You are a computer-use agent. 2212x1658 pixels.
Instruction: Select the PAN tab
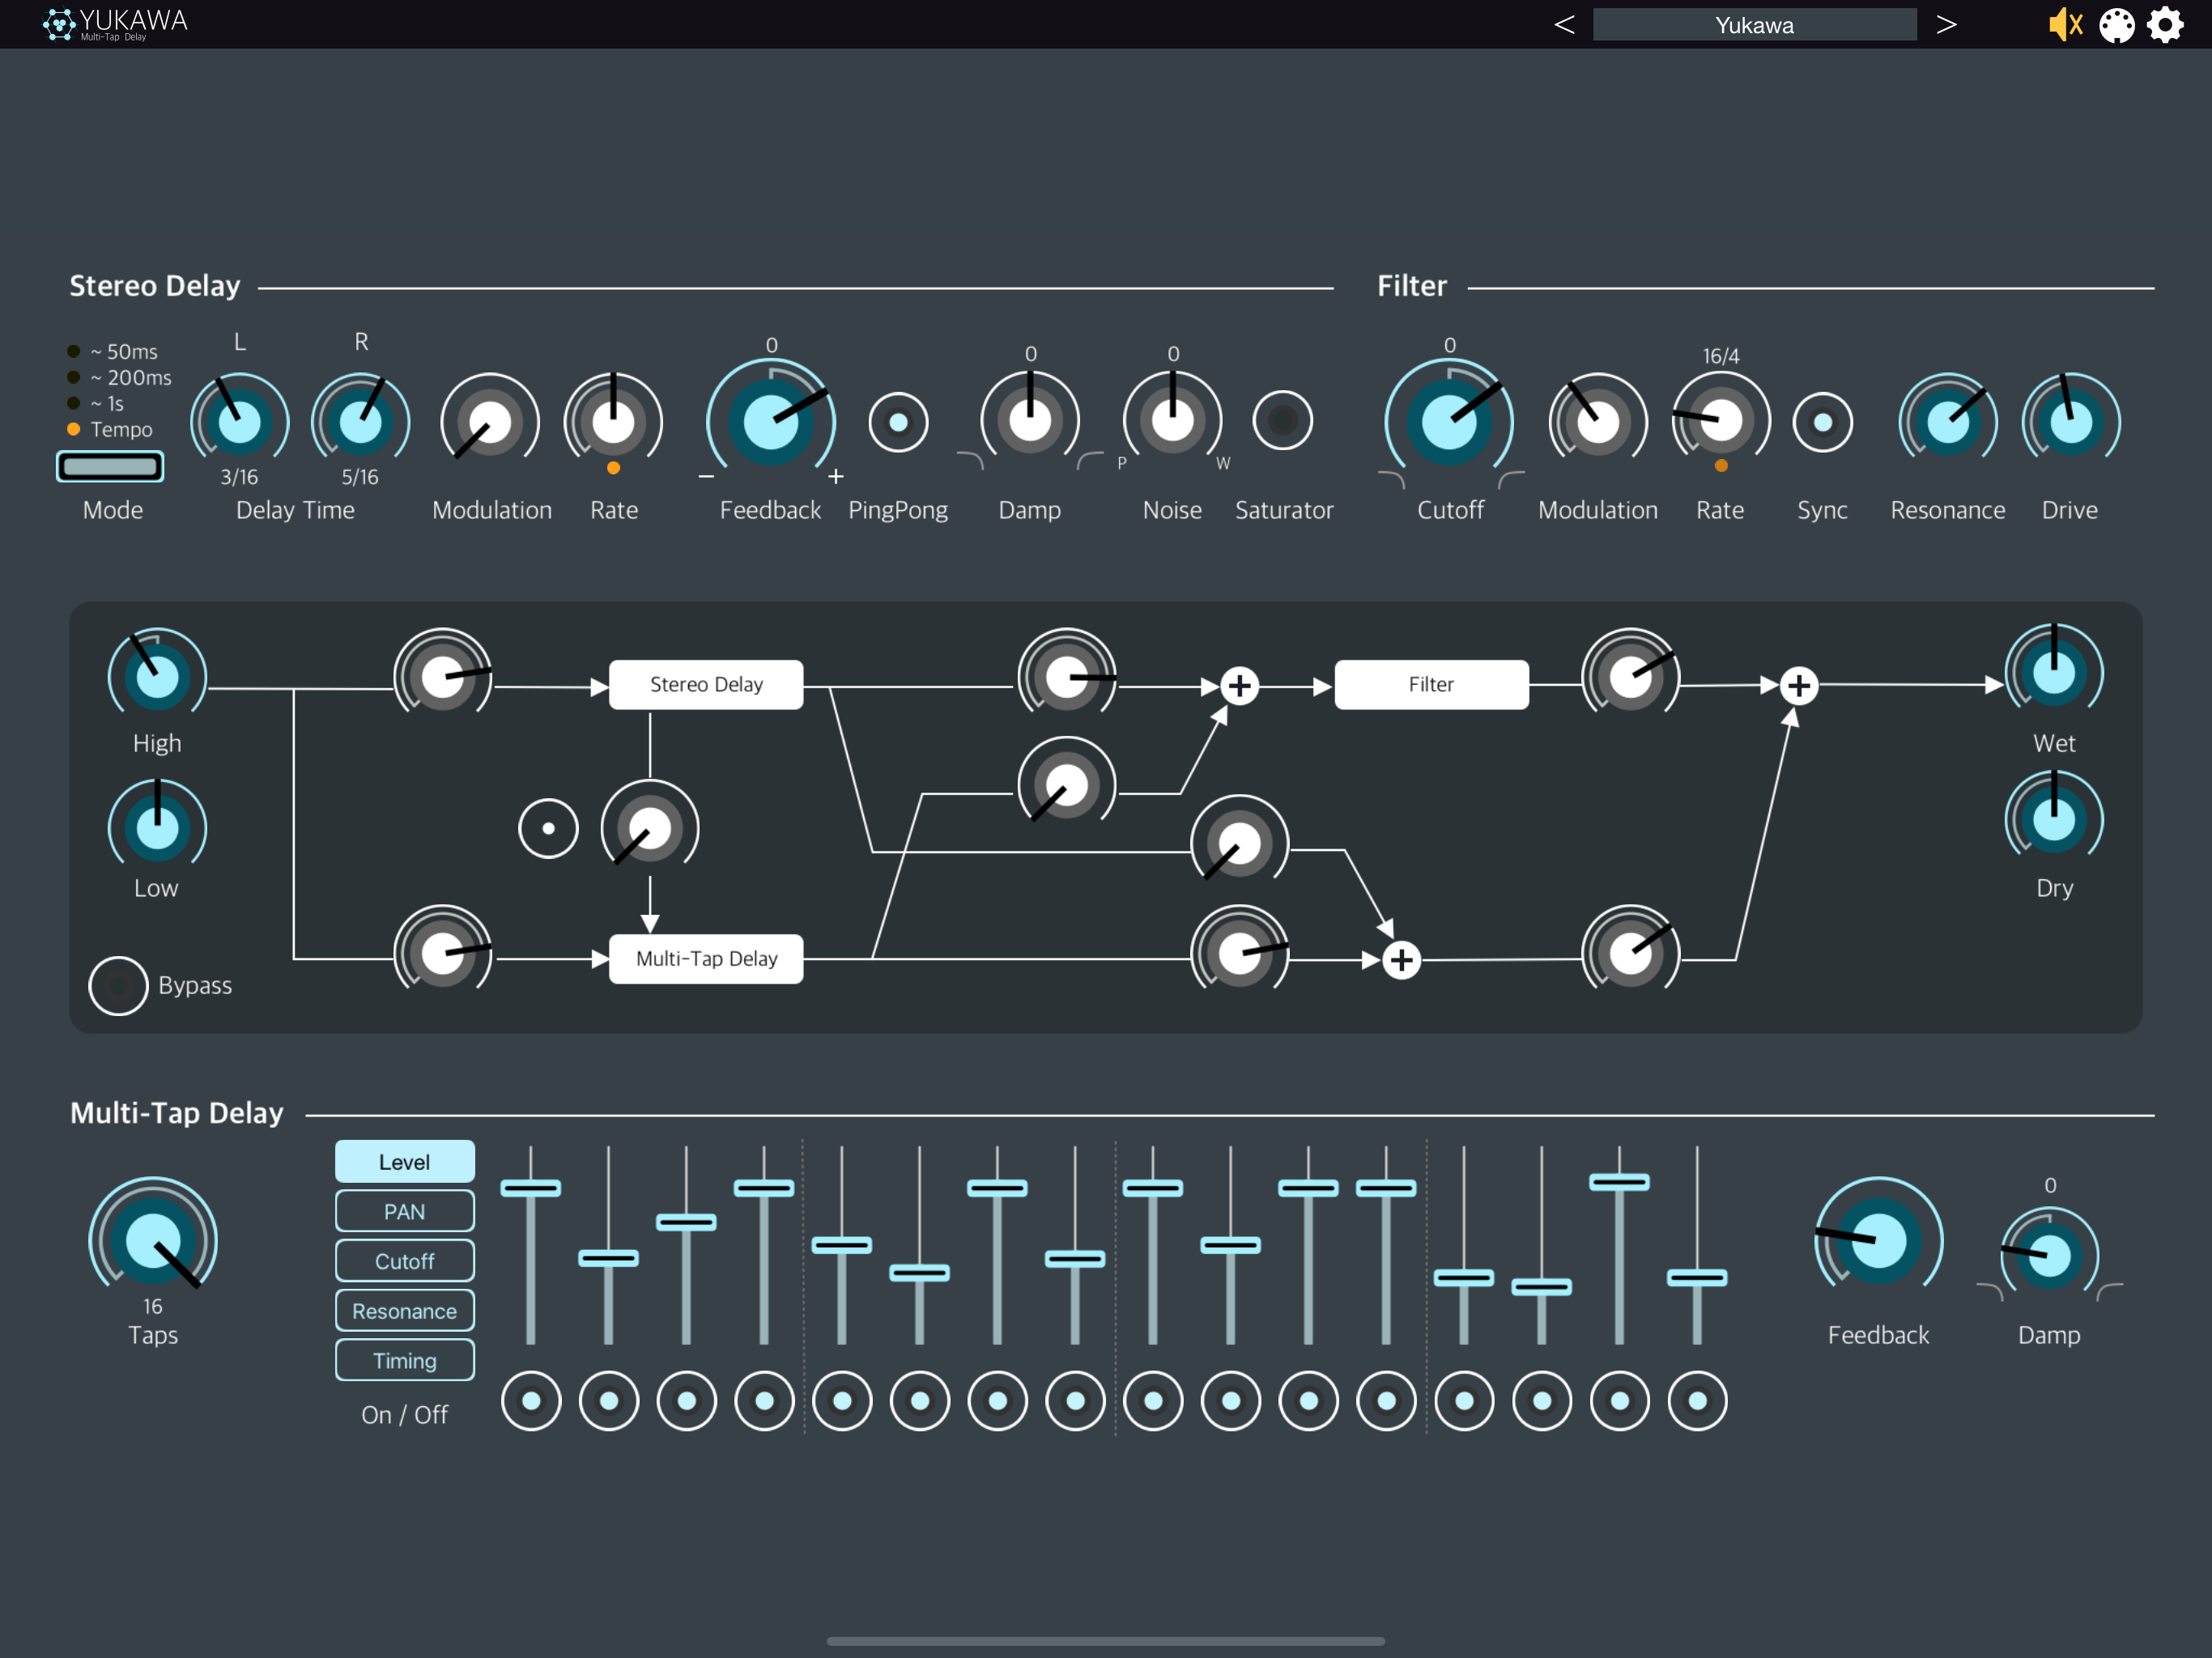pos(404,1211)
